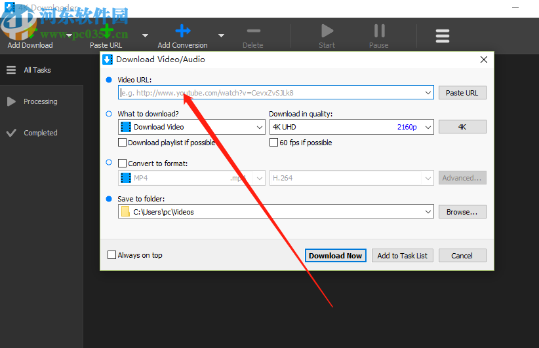Click the Processing play icon in the sidebar
Screen dimensions: 539x348
tap(11, 101)
